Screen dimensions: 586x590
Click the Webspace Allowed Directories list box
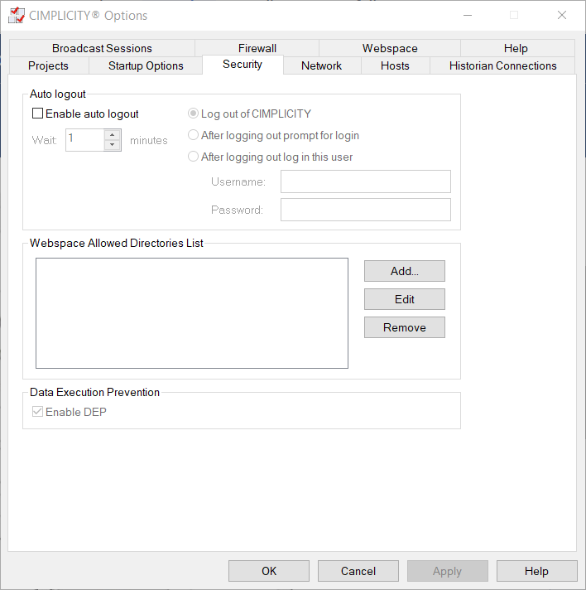pos(192,313)
